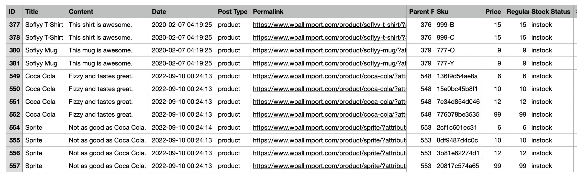Click the SKU cell 999-B
577x178 pixels.
pos(458,25)
